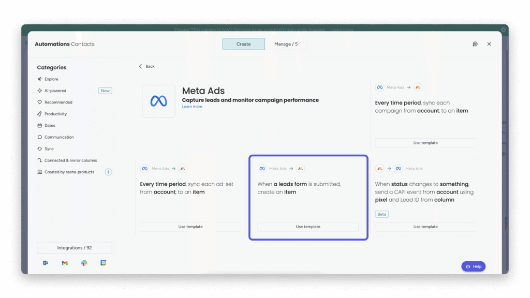Click 'status' field in CAPI recipe
Viewport: 530px width, 298px height.
coord(400,184)
